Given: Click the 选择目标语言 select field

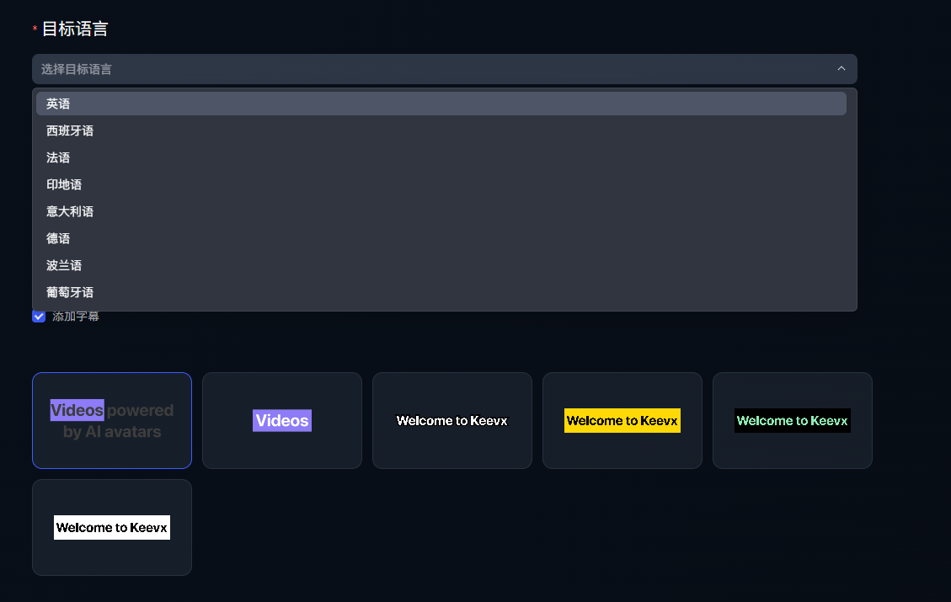Looking at the screenshot, I should (x=421, y=69).
